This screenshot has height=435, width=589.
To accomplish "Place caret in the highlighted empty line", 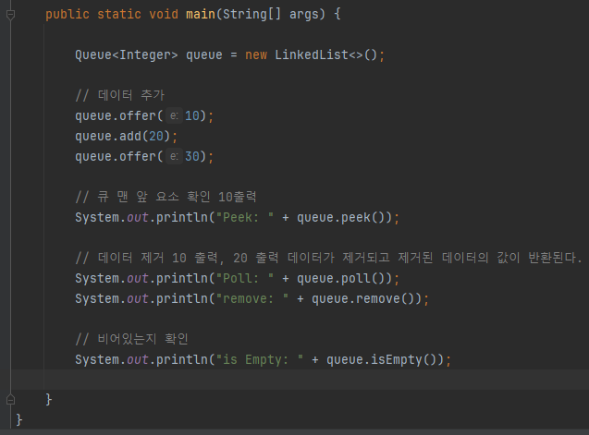I will [x=300, y=380].
